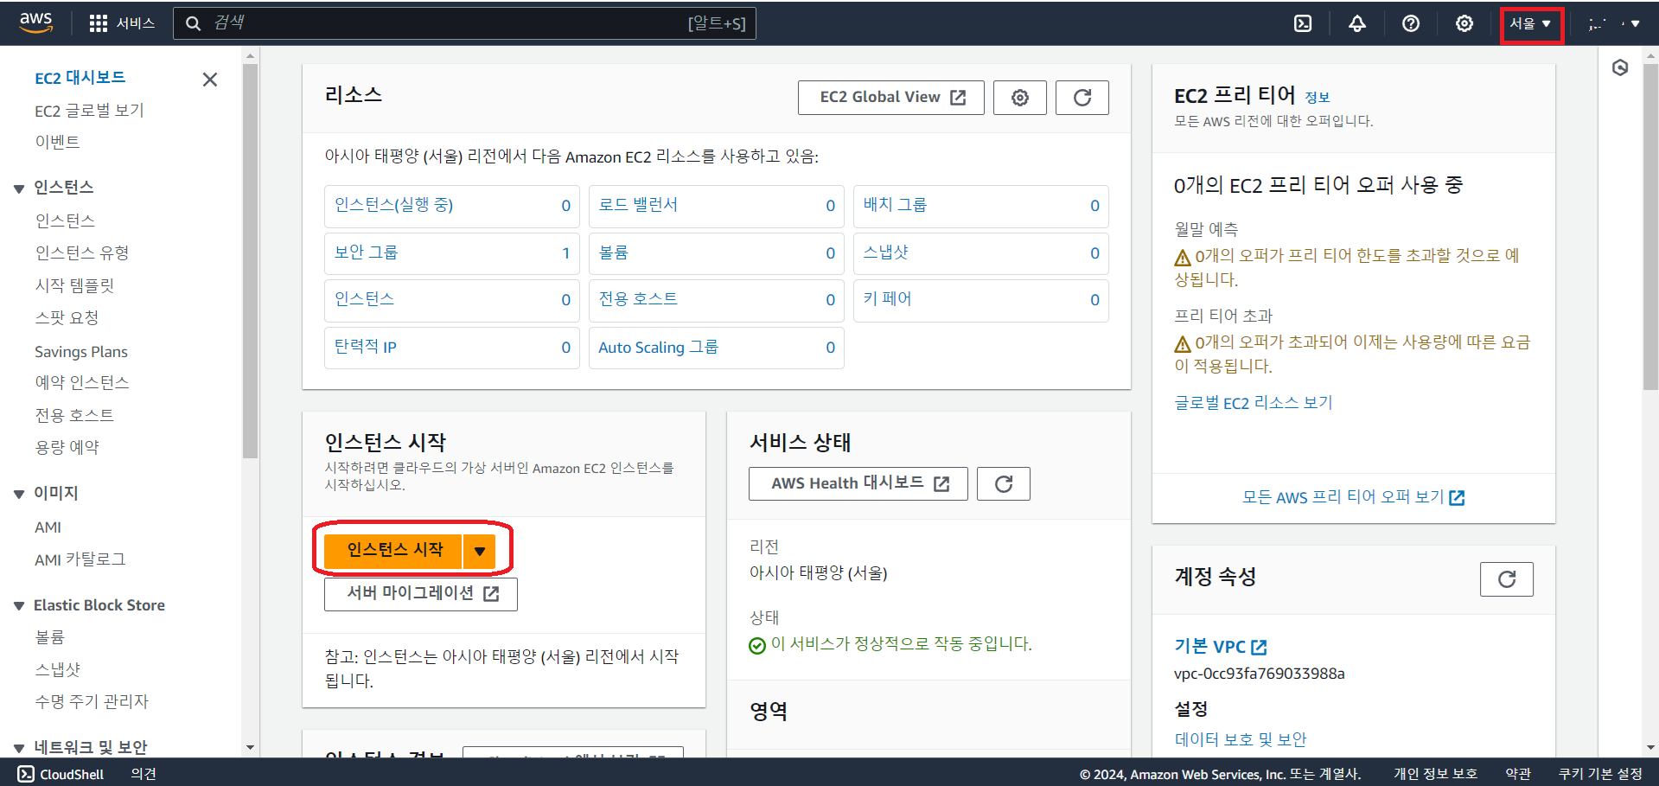This screenshot has height=786, width=1659.
Task: Open the 데이터 보호 및 보안 link
Action: [x=1241, y=739]
